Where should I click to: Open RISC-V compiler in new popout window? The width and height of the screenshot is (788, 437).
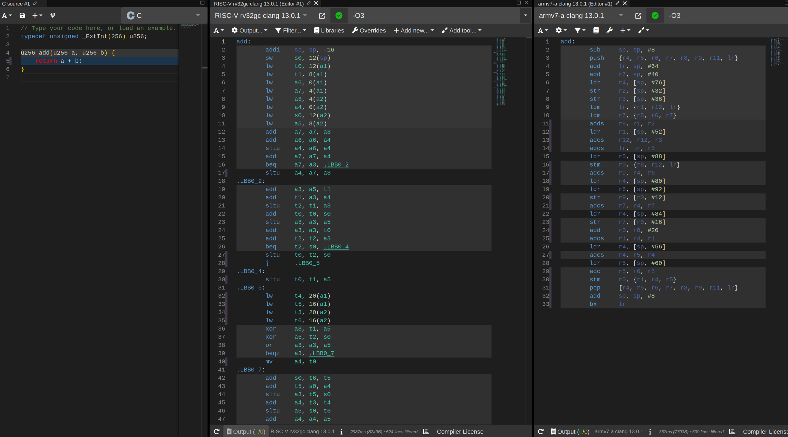click(x=322, y=16)
